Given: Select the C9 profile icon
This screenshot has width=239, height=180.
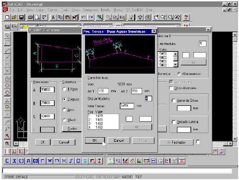Looking at the screenshot, I should tap(36, 161).
